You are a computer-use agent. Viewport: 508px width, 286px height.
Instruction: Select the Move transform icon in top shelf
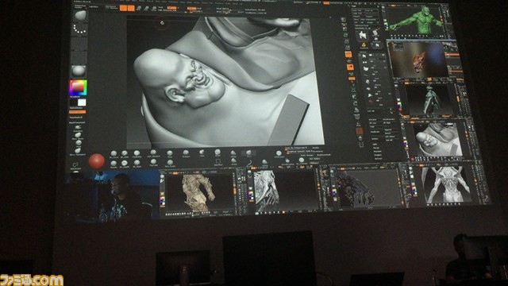click(x=140, y=8)
